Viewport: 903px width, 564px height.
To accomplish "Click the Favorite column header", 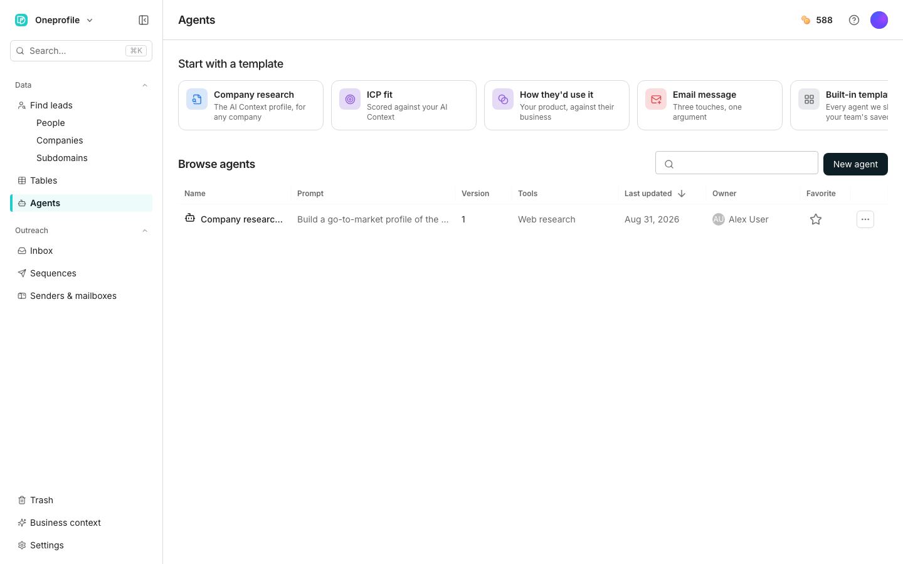I will coord(821,194).
